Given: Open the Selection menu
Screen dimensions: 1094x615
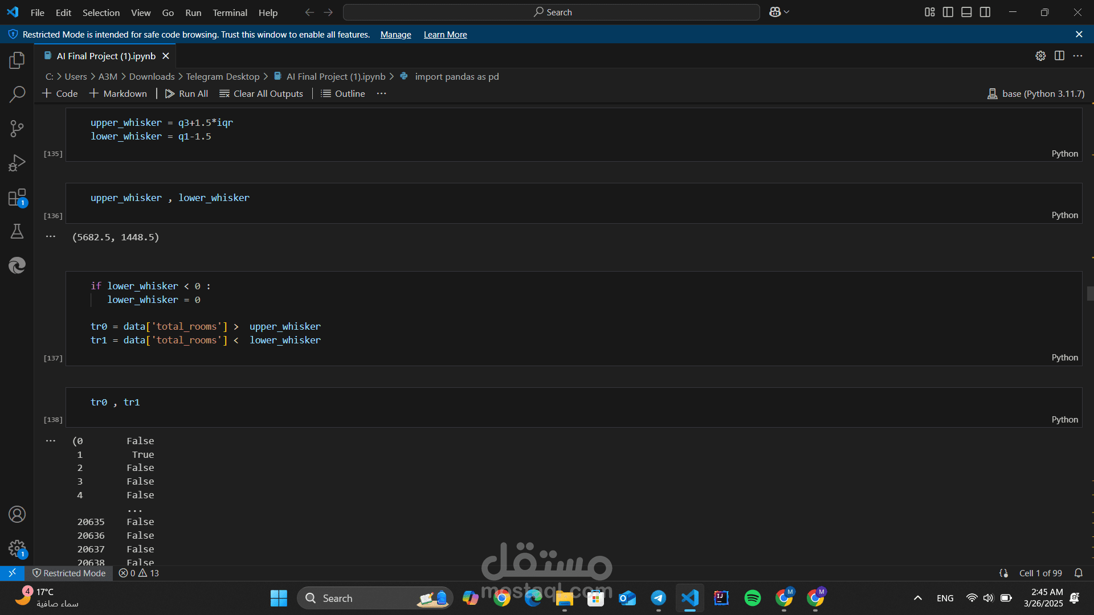Looking at the screenshot, I should (101, 13).
